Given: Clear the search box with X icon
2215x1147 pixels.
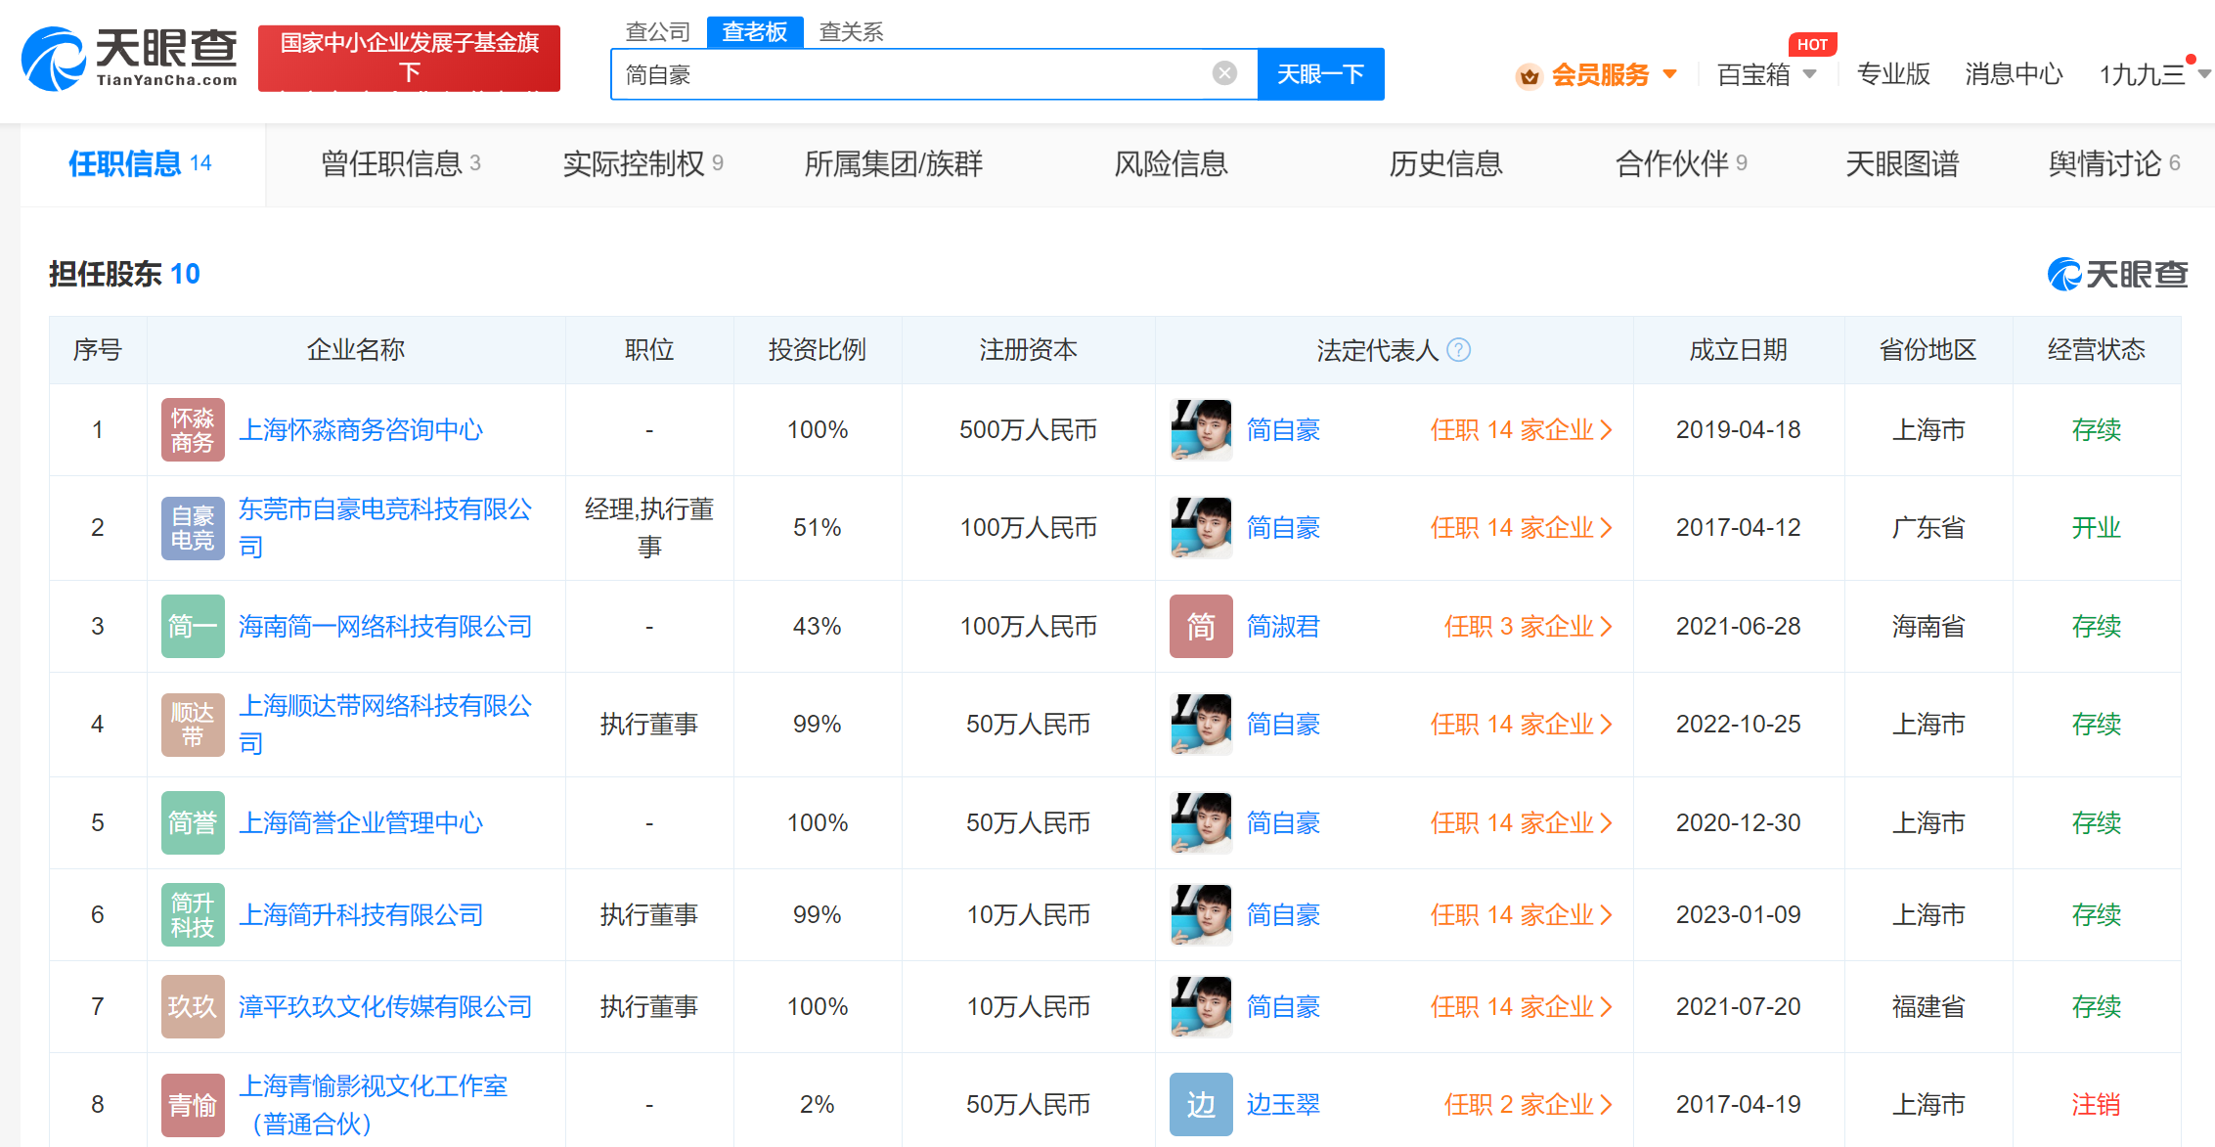Looking at the screenshot, I should [1224, 73].
